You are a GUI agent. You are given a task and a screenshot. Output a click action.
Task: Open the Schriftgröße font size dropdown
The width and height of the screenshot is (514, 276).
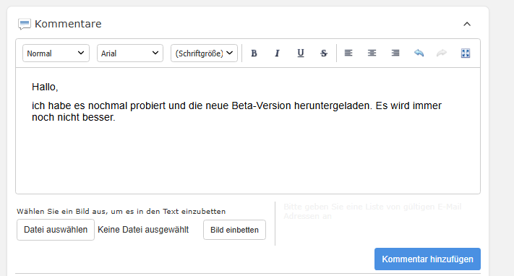[x=204, y=53]
